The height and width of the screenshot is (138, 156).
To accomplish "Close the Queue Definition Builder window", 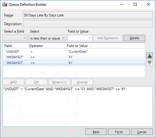I will [x=148, y=5].
